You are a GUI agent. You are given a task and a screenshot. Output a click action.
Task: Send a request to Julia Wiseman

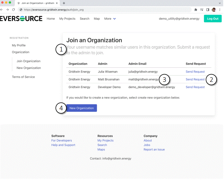[x=195, y=71]
